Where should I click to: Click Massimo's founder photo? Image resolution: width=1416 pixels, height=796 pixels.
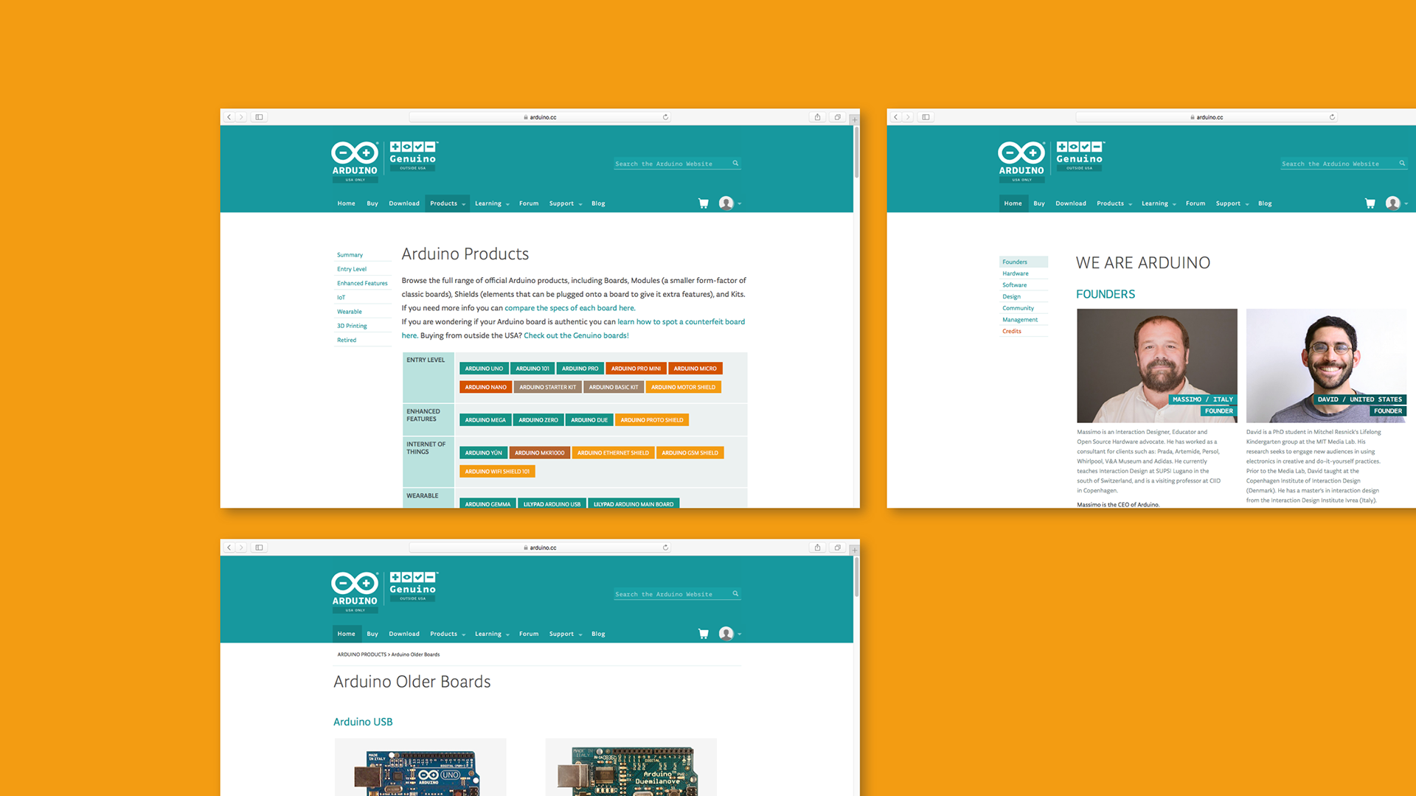(1157, 366)
